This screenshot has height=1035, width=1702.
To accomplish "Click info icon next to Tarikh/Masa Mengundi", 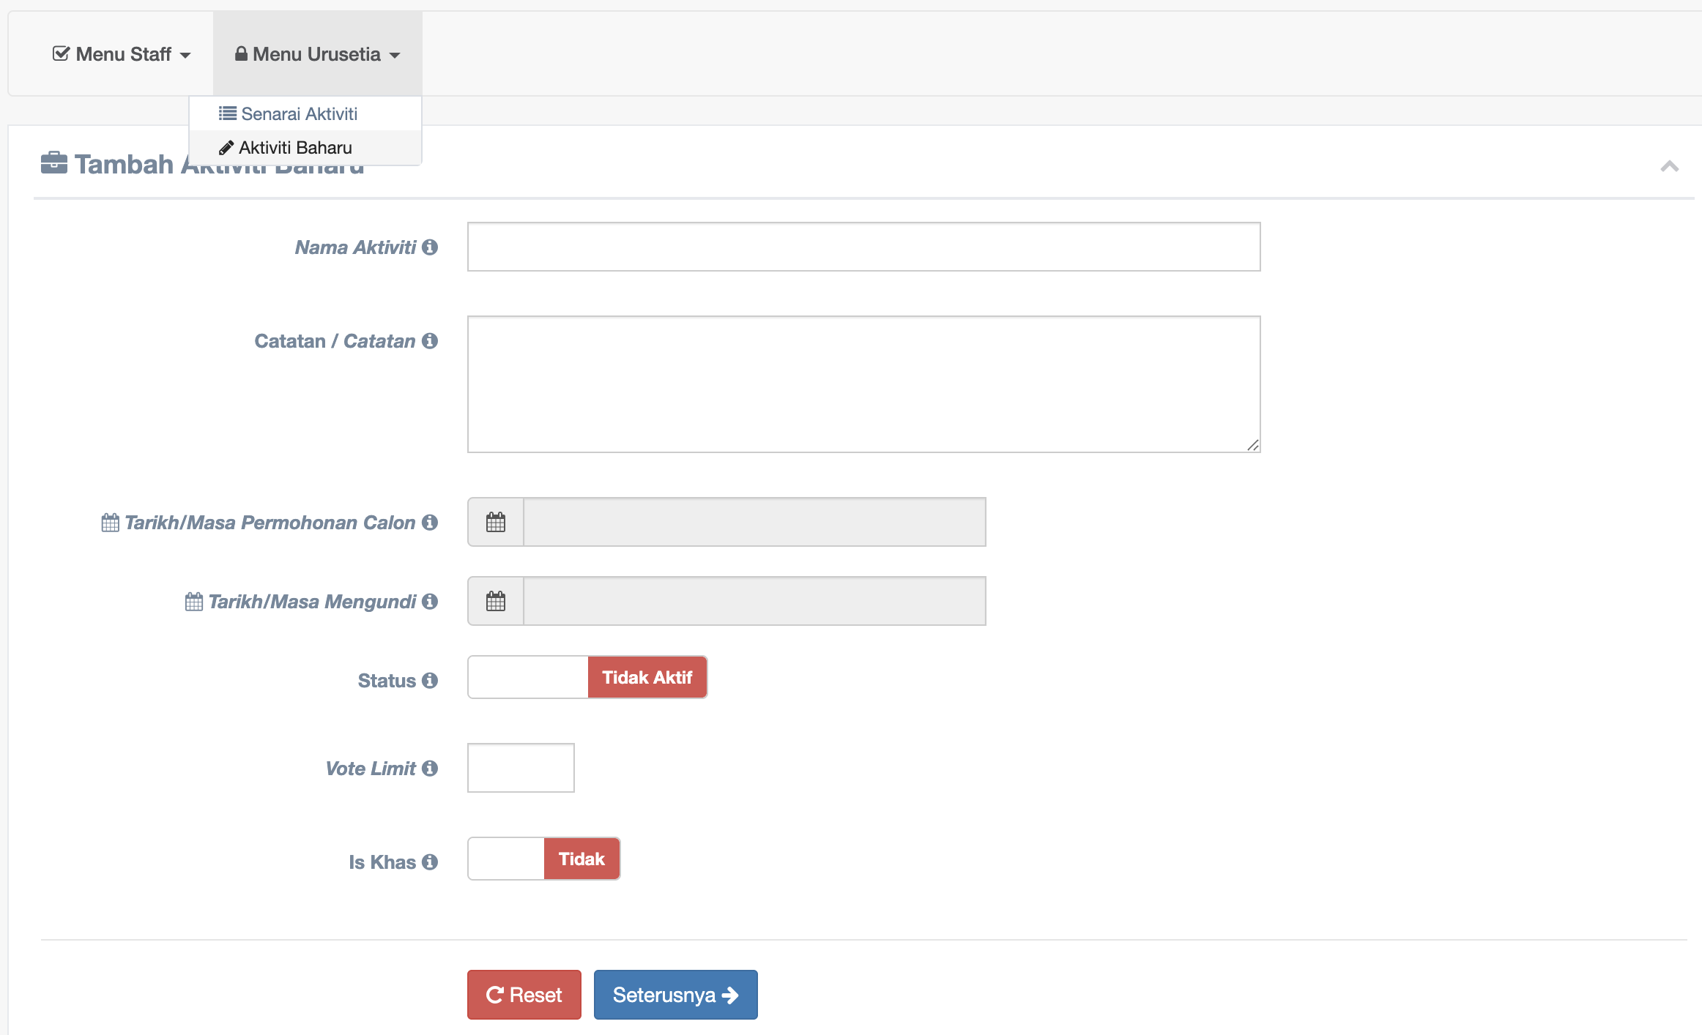I will (430, 602).
